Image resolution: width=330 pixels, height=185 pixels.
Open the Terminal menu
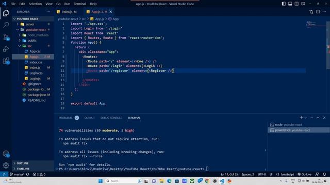coord(80,4)
